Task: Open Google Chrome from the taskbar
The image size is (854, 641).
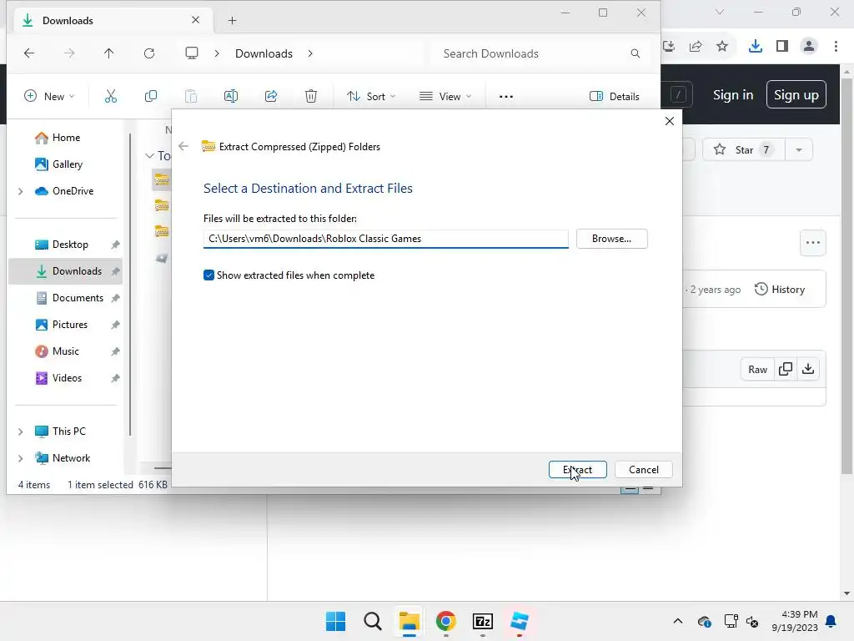Action: tap(446, 621)
